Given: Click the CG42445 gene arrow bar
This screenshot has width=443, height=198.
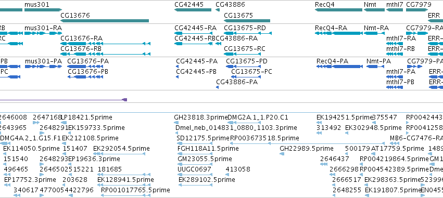Looking at the screenshot, I should pyautogui.click(x=193, y=10).
